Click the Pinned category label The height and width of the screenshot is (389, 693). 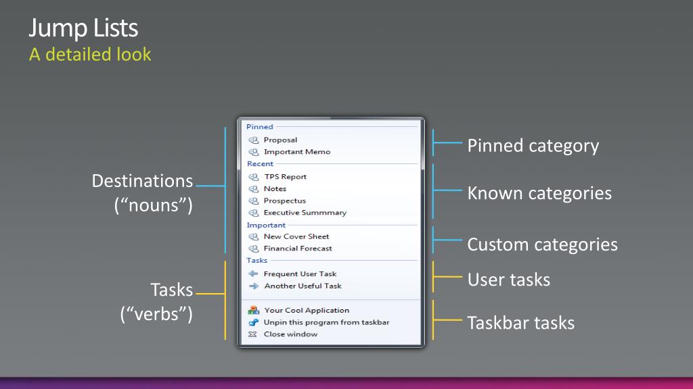click(533, 146)
